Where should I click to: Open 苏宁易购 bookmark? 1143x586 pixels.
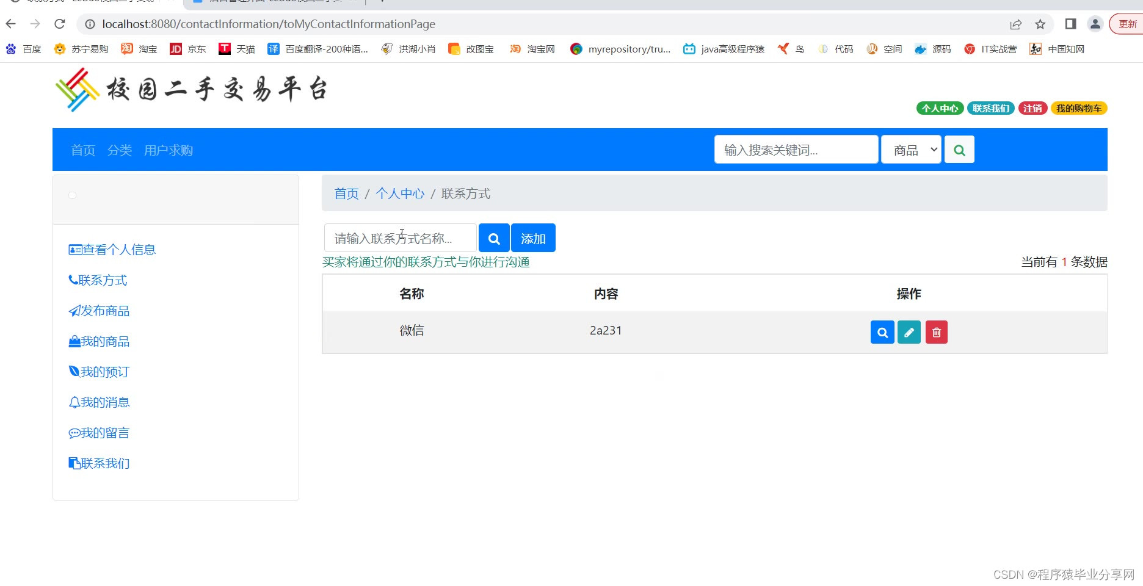pos(81,49)
